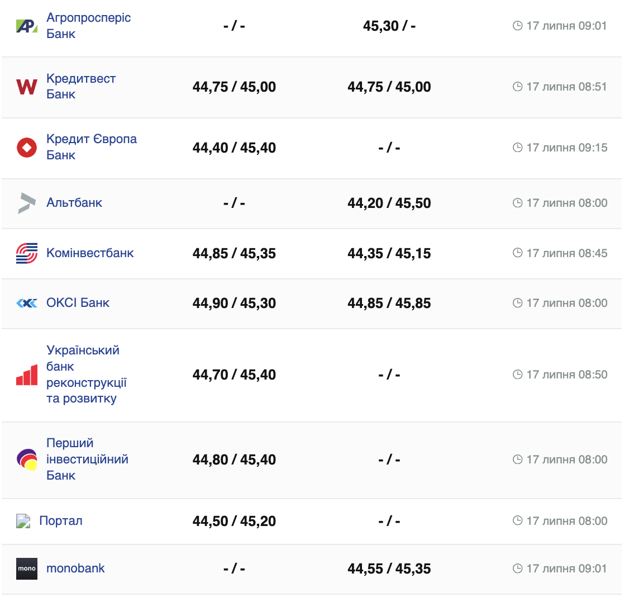Viewport: 629px width, 597px height.
Task: Open the monobank link
Action: pos(75,568)
